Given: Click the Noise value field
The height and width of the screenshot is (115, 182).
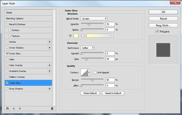Looking at the screenshot, I should coord(110,30).
